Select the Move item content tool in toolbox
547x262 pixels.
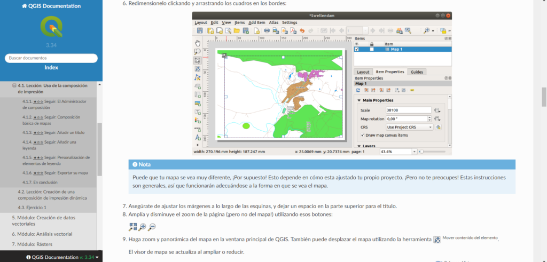pos(198,69)
